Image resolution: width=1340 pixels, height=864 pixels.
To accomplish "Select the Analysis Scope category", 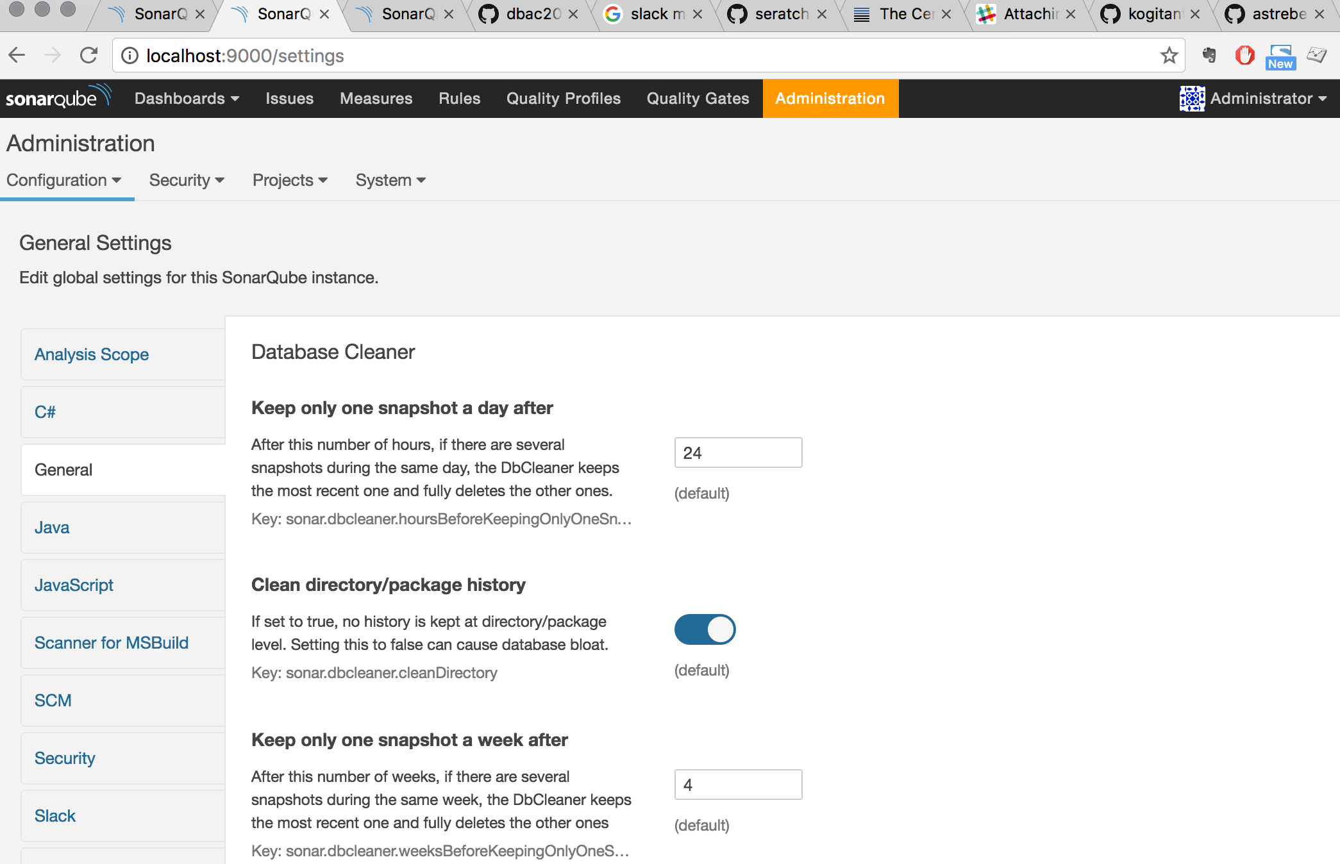I will tap(92, 354).
